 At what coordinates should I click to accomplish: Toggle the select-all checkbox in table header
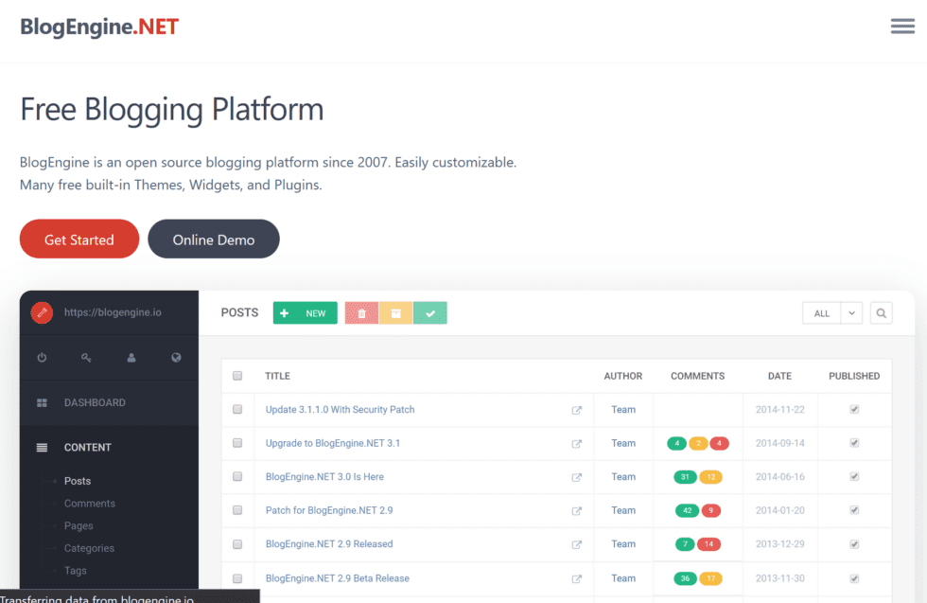[237, 376]
